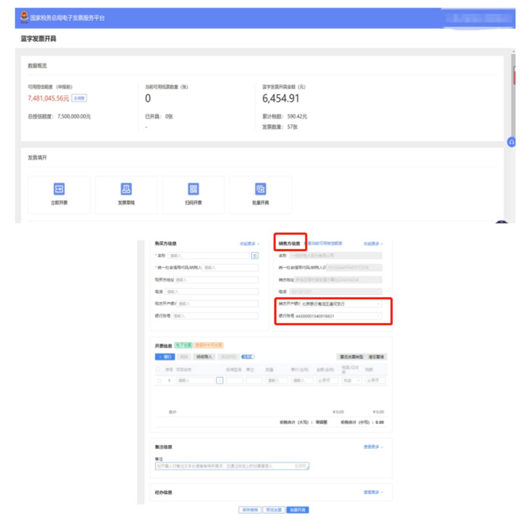Open 发票草稿 drafts icon

[x=126, y=190]
